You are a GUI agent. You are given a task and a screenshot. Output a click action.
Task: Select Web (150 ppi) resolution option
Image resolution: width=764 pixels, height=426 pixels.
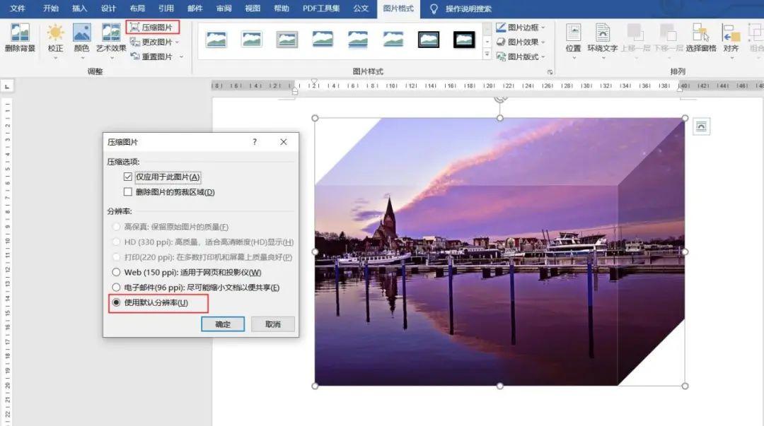pyautogui.click(x=117, y=272)
